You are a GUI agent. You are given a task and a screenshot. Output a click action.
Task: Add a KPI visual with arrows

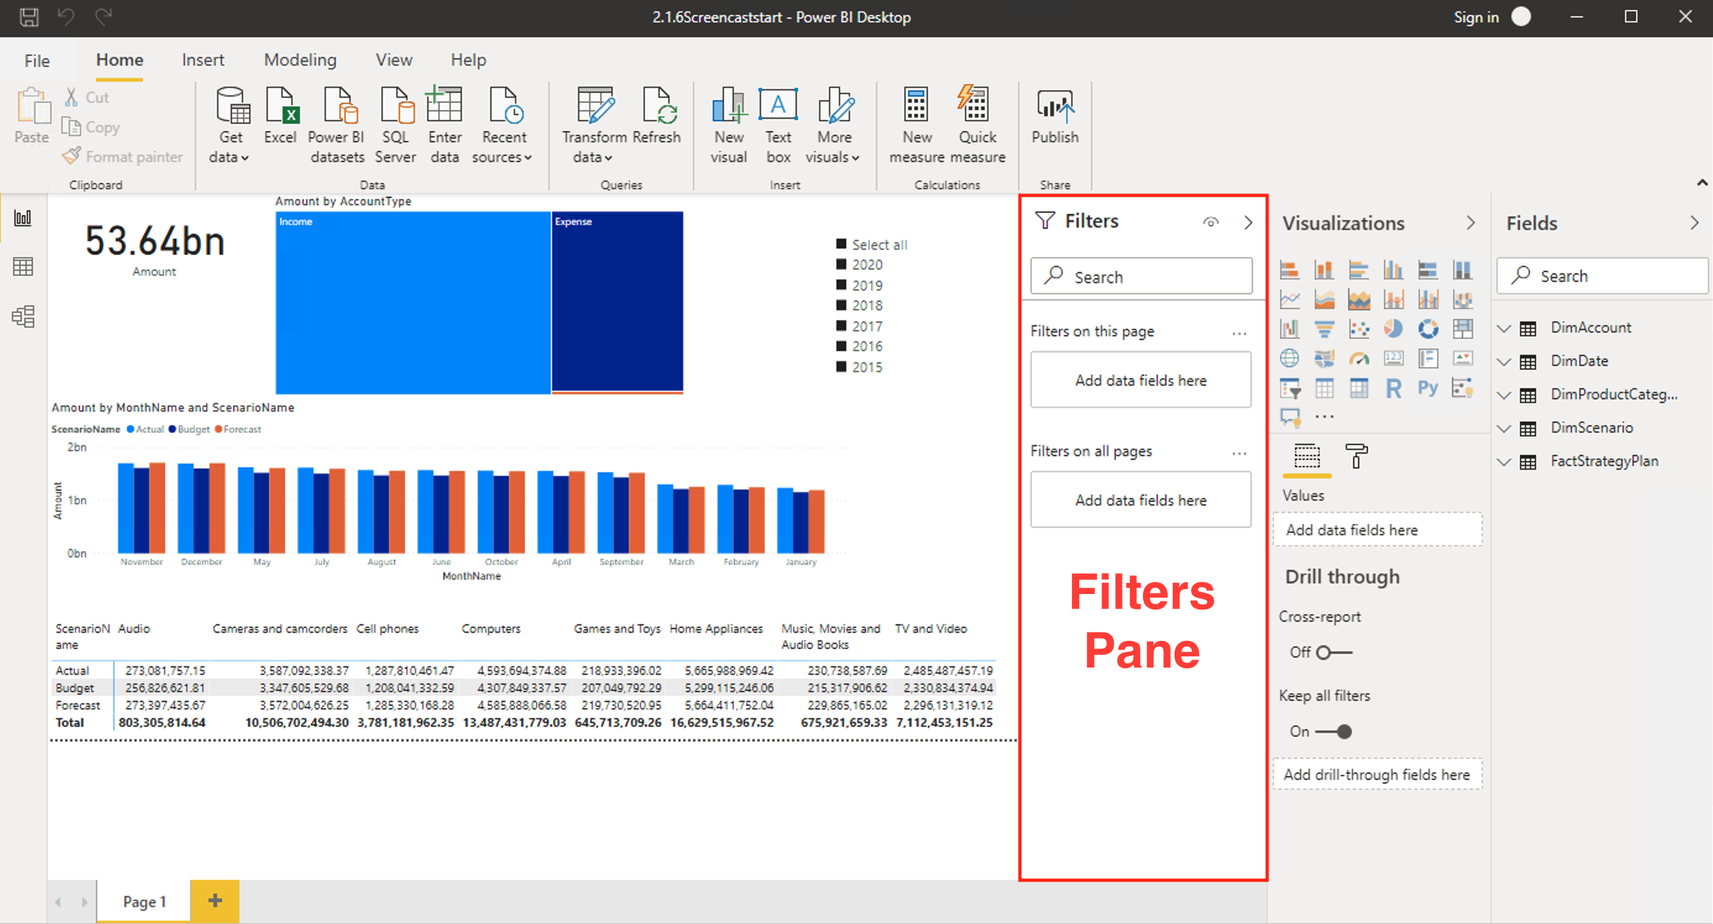pyautogui.click(x=1462, y=358)
